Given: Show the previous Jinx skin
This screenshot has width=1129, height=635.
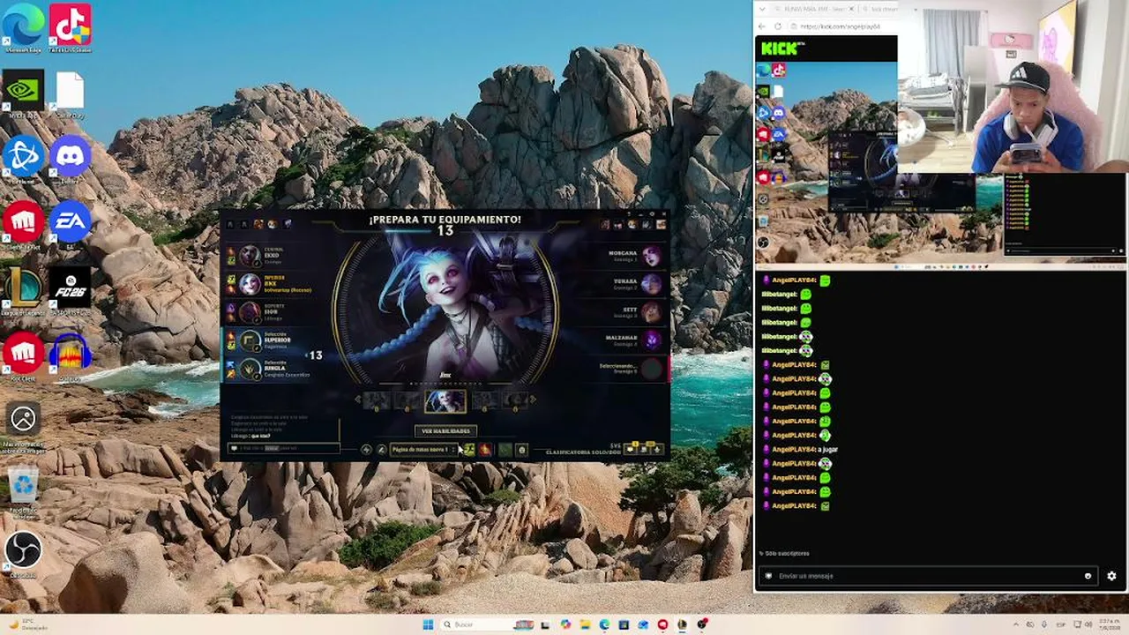Looking at the screenshot, I should (358, 400).
